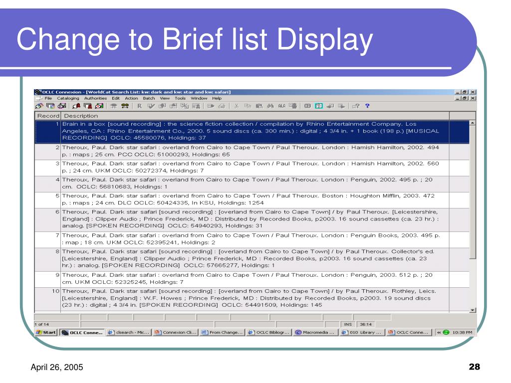Click the Delete Holdings toolbar icon
The height and width of the screenshot is (383, 511).
[x=185, y=106]
